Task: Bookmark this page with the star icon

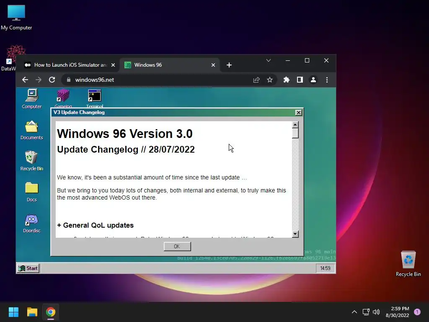Action: tap(270, 80)
